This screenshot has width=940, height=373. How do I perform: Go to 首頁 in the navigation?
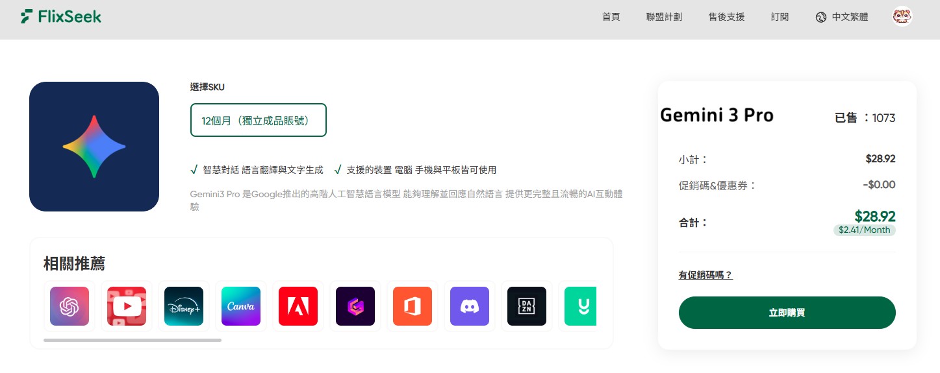tap(611, 17)
